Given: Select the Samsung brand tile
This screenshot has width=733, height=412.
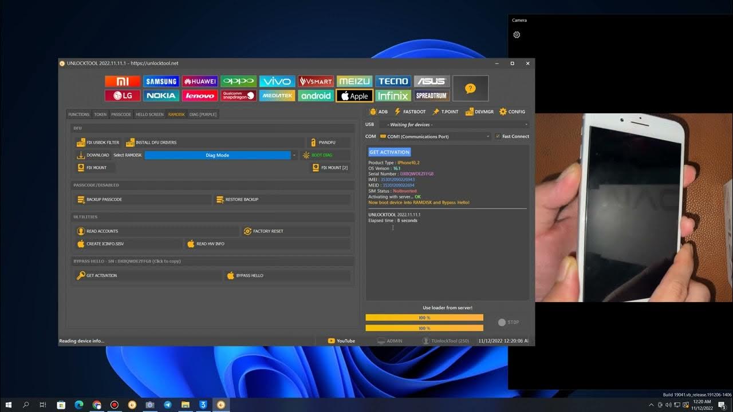Looking at the screenshot, I should (x=161, y=81).
